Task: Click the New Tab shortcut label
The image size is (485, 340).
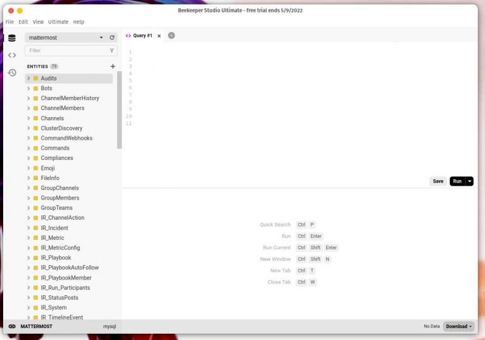Action: point(280,271)
